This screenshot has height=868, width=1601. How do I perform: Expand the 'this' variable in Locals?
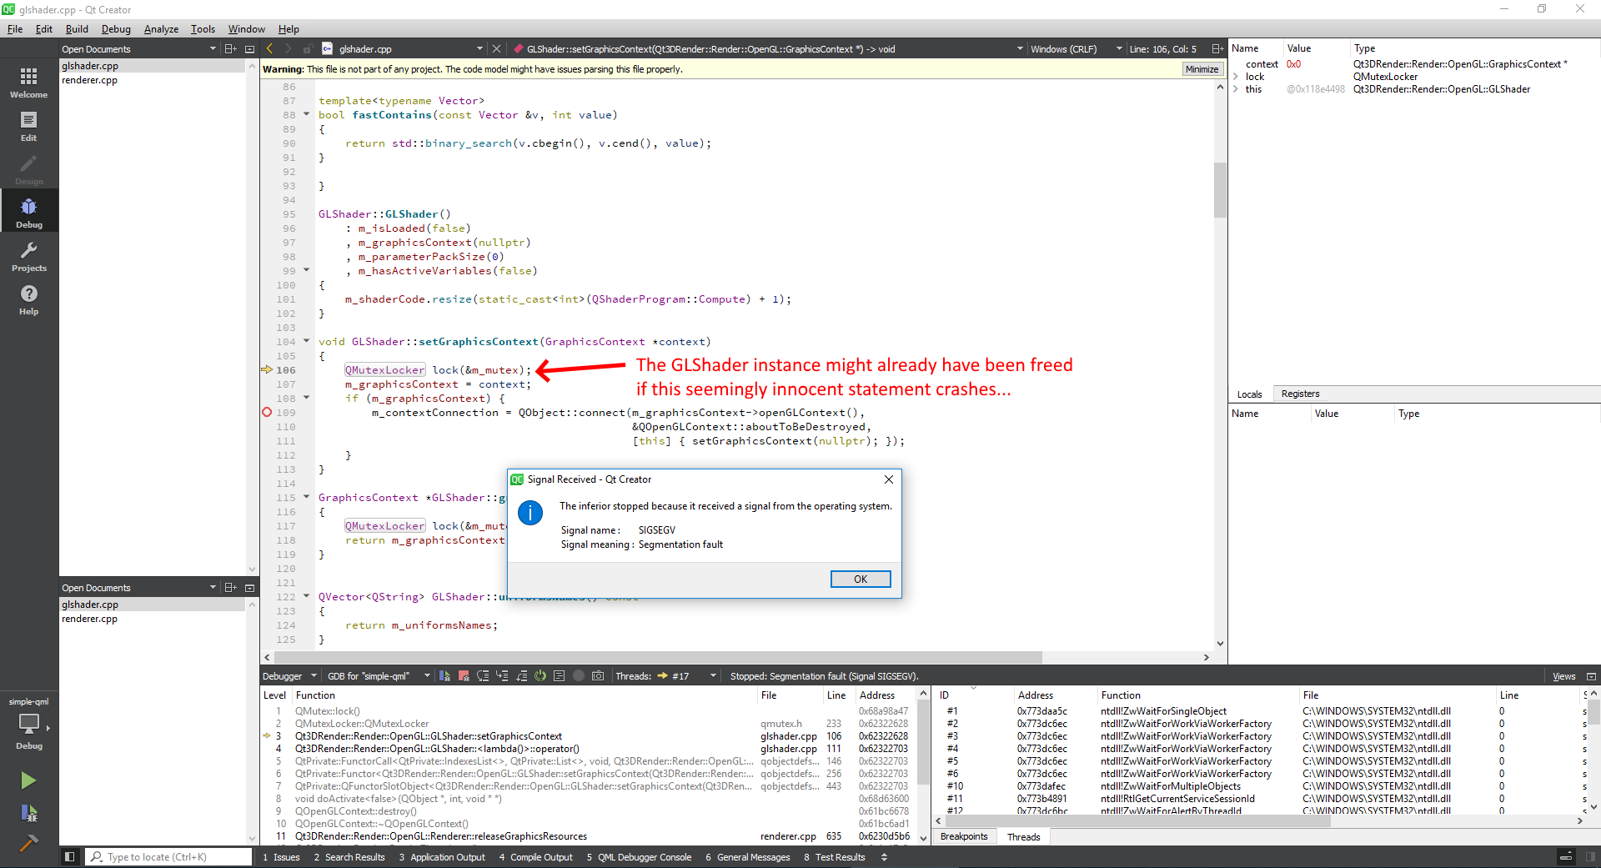(x=1236, y=89)
